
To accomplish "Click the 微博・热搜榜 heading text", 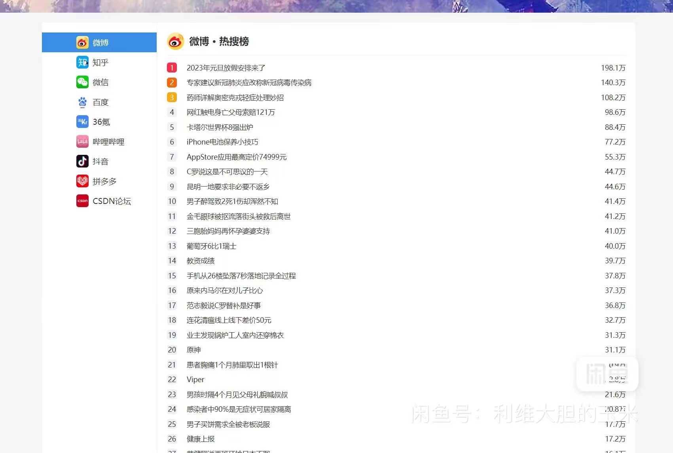I will click(x=219, y=41).
